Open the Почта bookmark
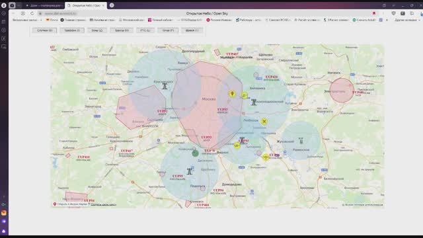 click(52, 20)
